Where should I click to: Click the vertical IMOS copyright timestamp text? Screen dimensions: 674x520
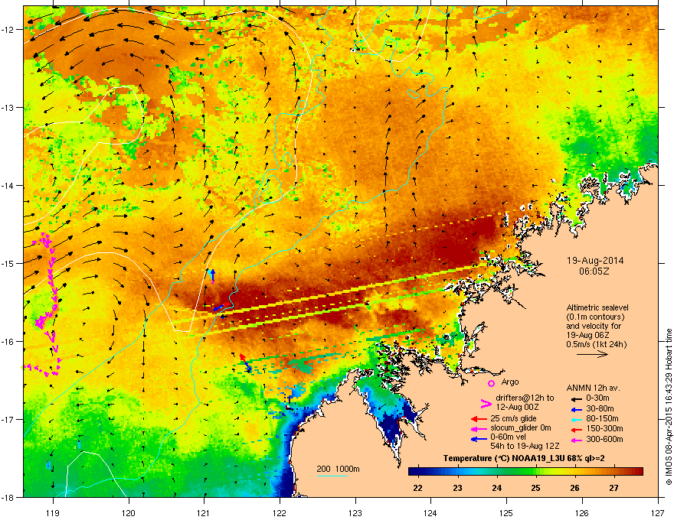click(x=669, y=407)
